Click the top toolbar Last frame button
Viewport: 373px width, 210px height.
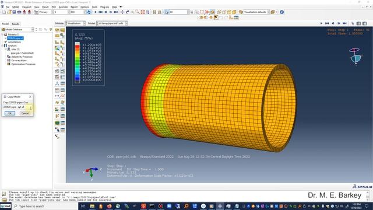(x=116, y=12)
